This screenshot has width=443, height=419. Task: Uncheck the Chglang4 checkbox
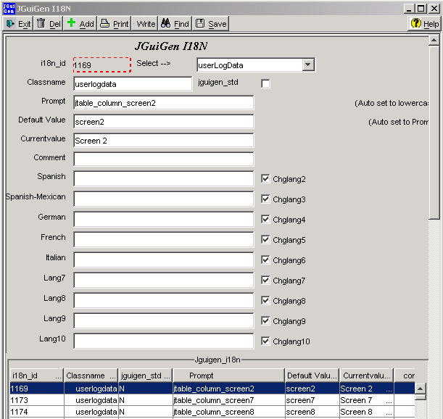click(x=265, y=219)
